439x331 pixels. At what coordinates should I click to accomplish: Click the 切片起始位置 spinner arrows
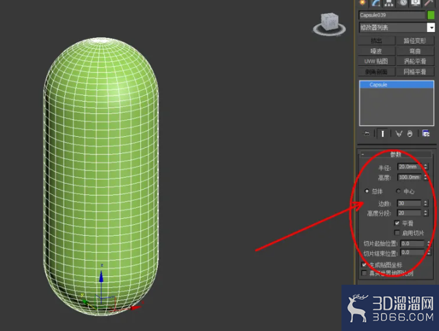(x=429, y=244)
